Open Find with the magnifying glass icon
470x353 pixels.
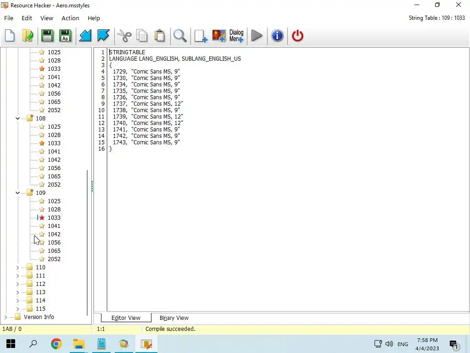(180, 36)
